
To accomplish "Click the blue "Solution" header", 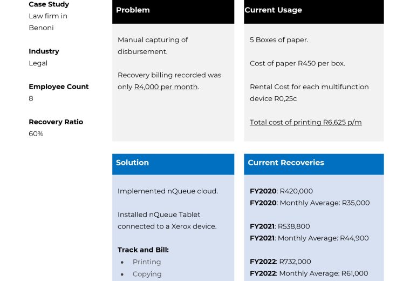I will click(173, 163).
